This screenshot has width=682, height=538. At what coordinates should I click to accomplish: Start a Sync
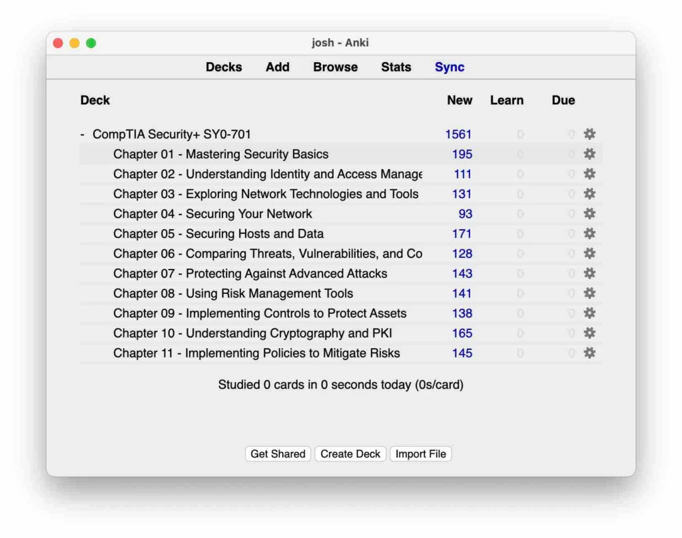(449, 67)
